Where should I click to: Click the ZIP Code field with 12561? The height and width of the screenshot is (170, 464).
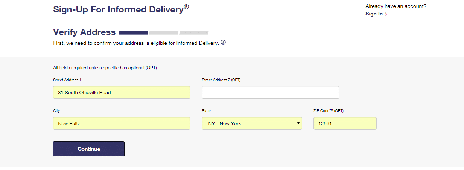[345, 123]
